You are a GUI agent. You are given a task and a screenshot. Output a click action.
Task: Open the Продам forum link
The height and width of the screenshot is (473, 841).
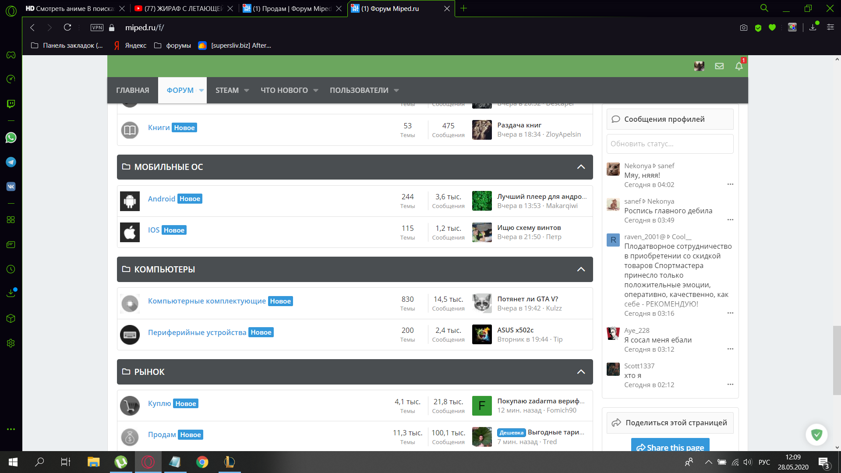click(x=162, y=434)
